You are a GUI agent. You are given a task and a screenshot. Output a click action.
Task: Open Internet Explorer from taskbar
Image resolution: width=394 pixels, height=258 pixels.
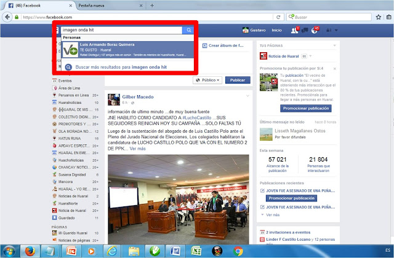pyautogui.click(x=112, y=251)
